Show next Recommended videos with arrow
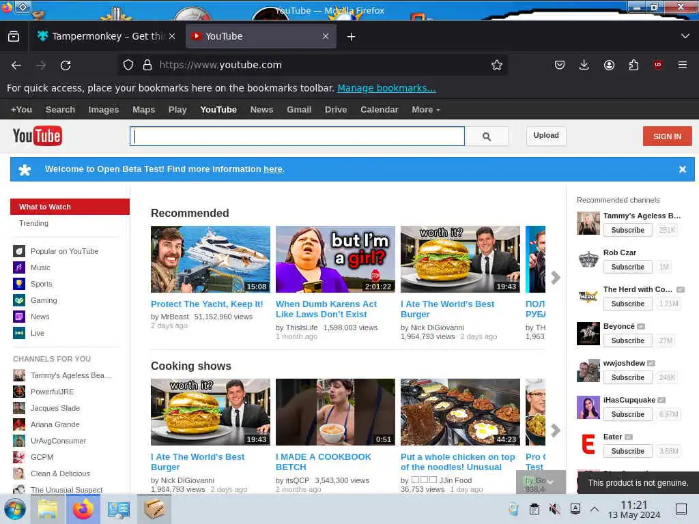699x524 pixels. click(x=556, y=278)
